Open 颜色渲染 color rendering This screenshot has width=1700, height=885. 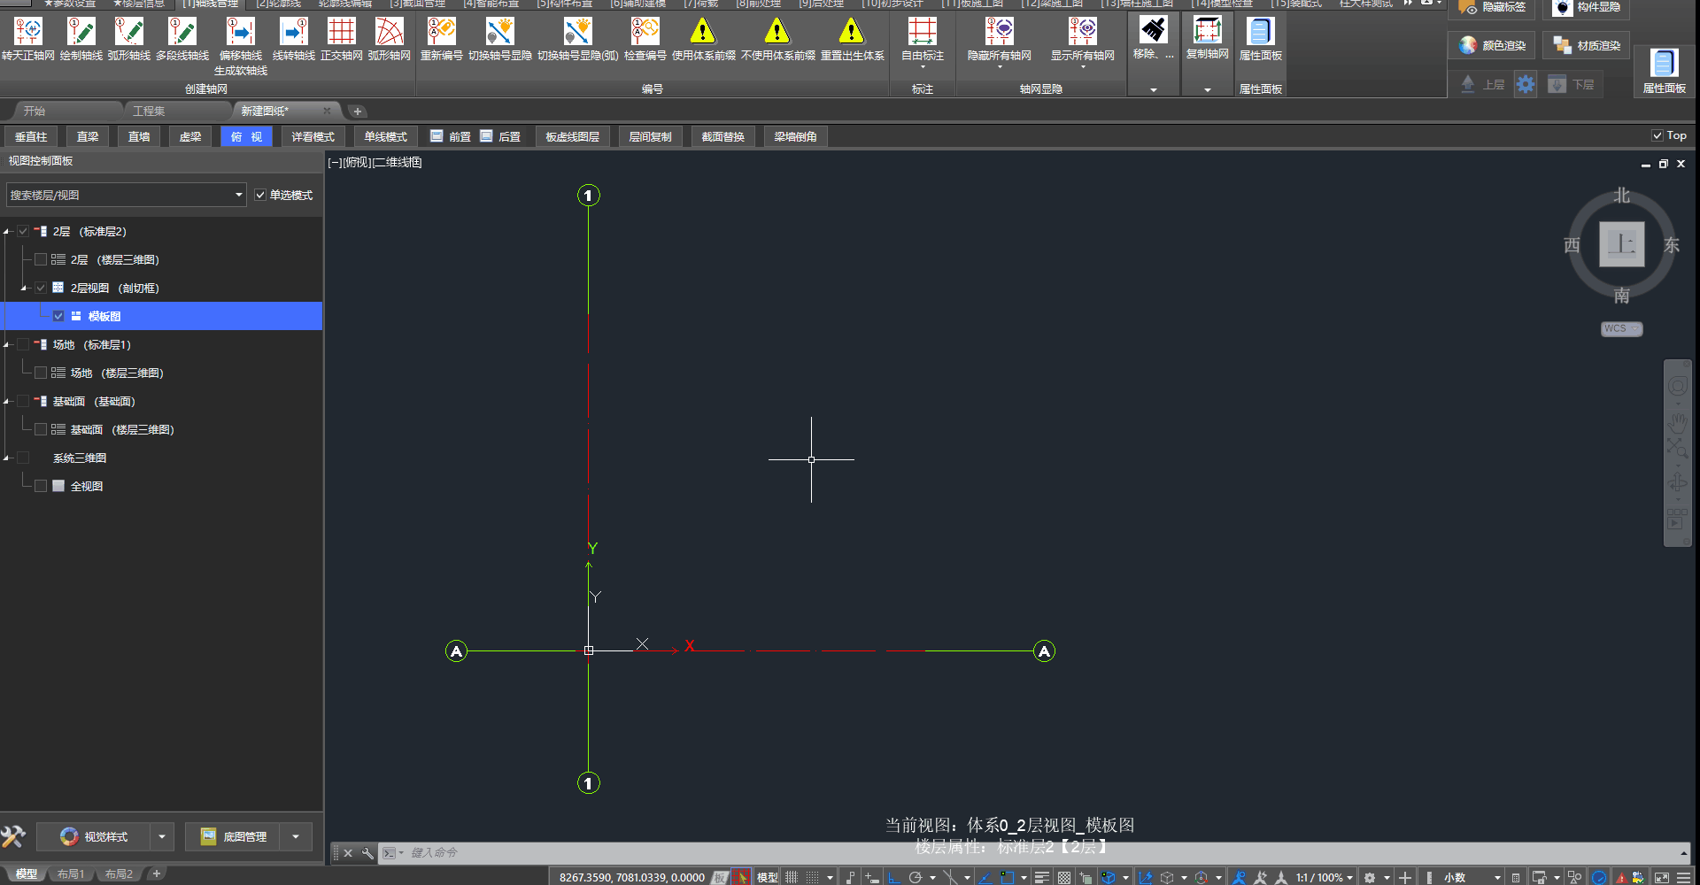click(1494, 45)
